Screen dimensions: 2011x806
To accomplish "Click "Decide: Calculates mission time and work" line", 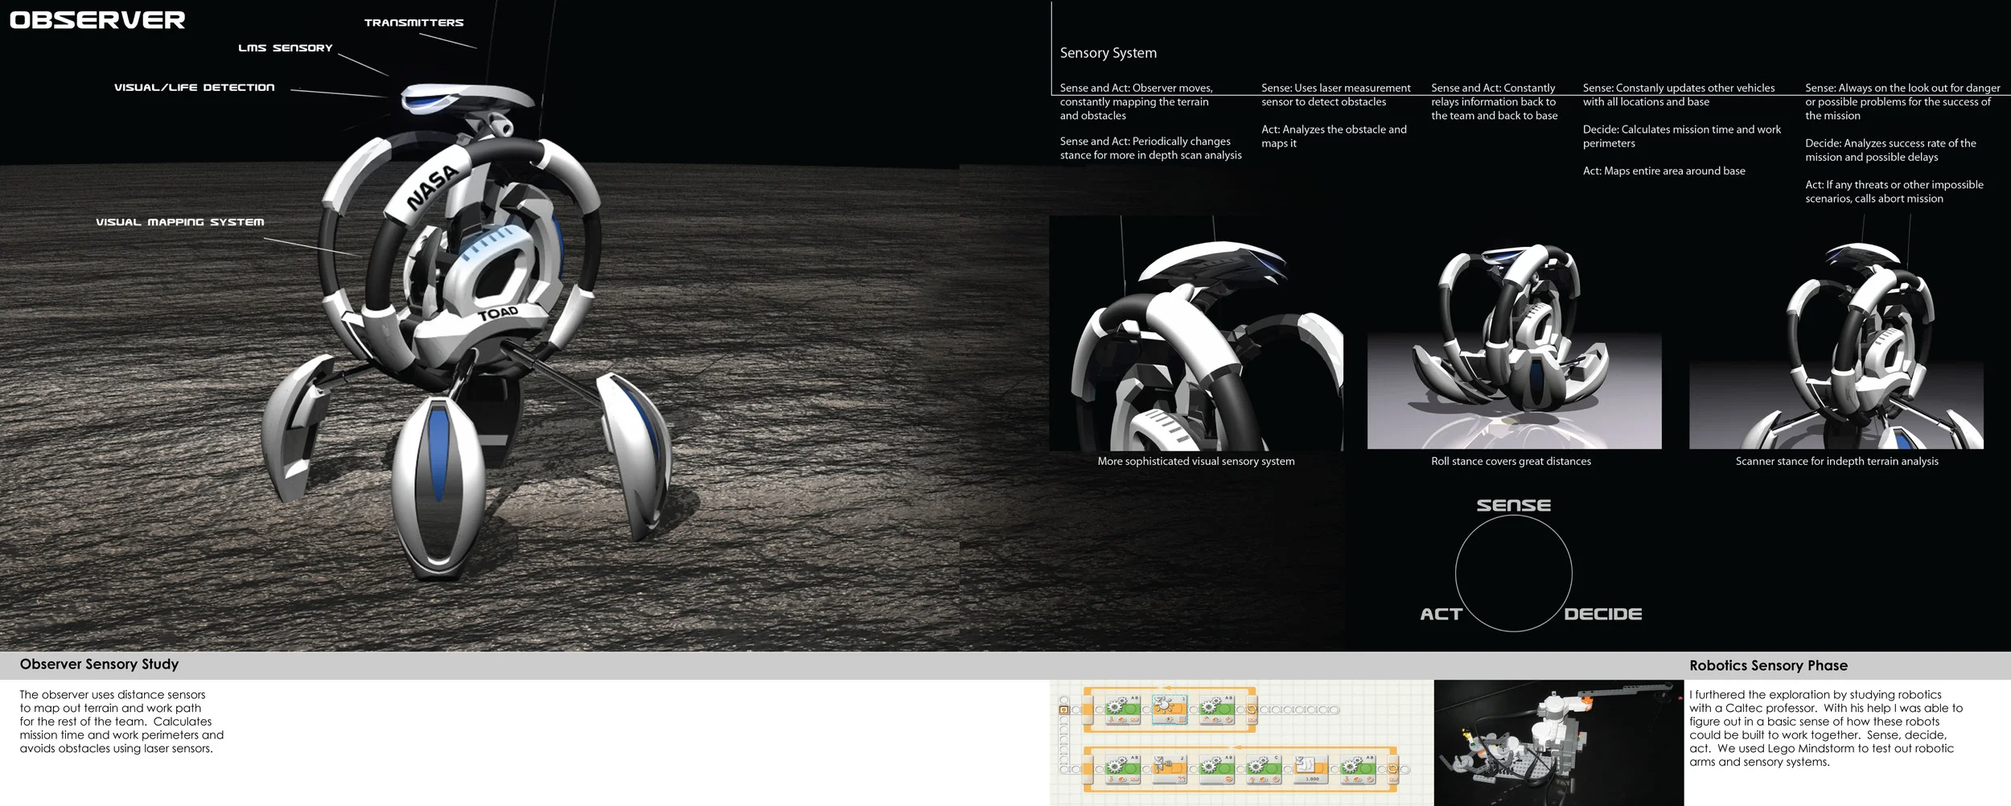I will tap(1682, 130).
